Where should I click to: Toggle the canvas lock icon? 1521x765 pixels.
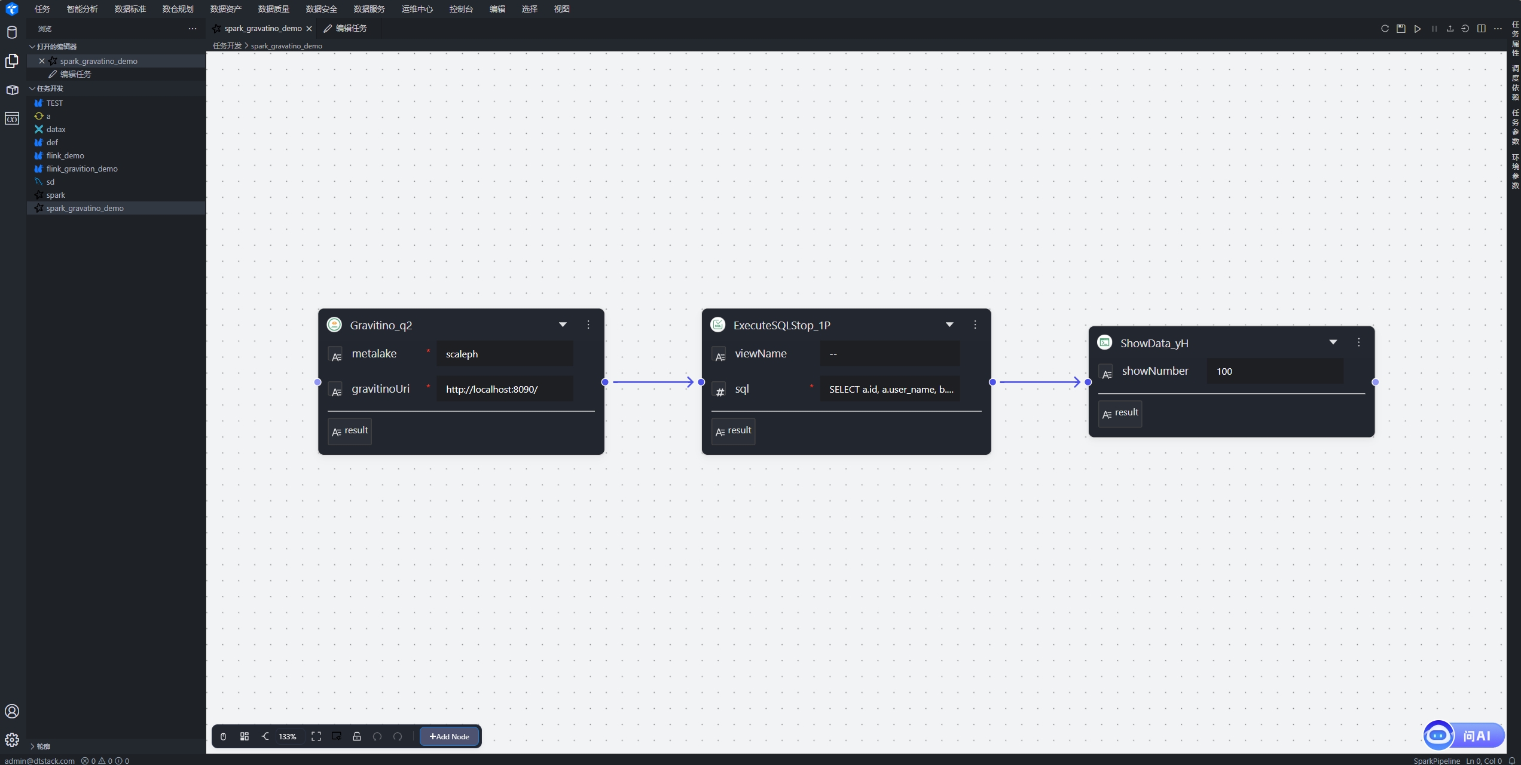357,736
